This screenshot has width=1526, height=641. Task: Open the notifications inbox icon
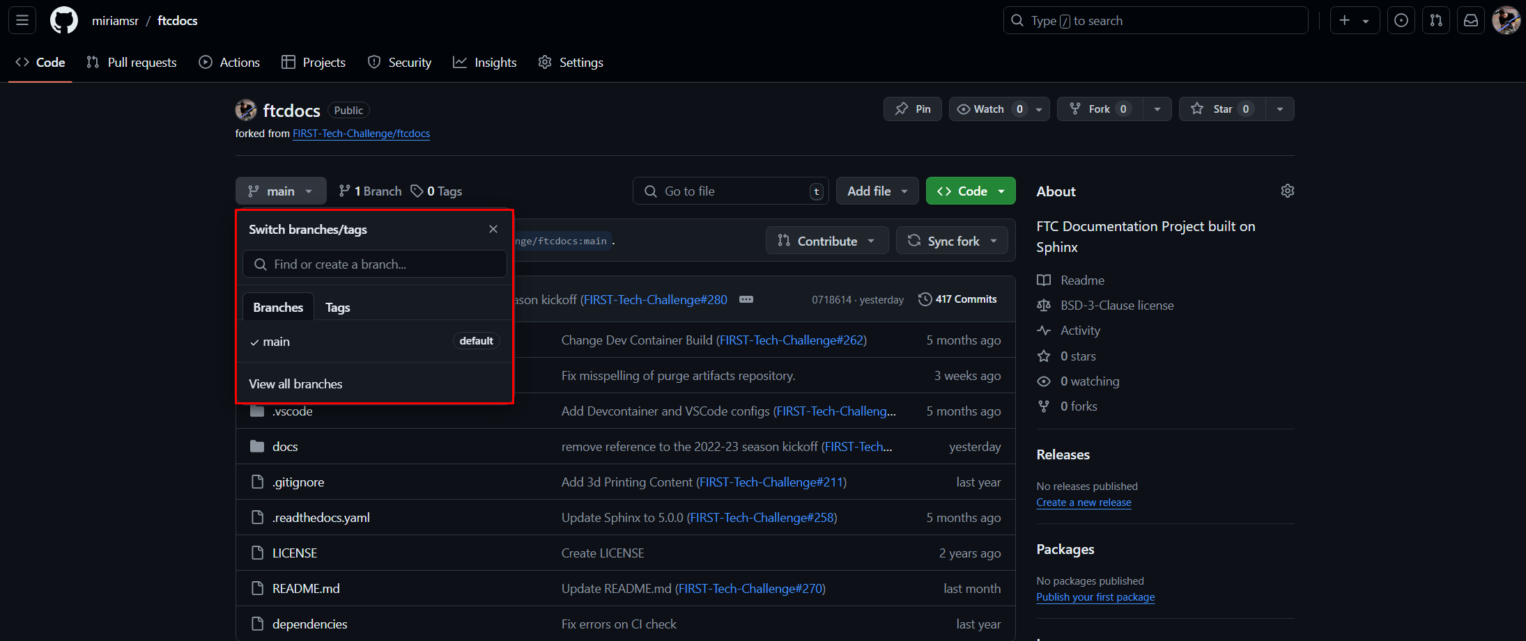(1470, 21)
